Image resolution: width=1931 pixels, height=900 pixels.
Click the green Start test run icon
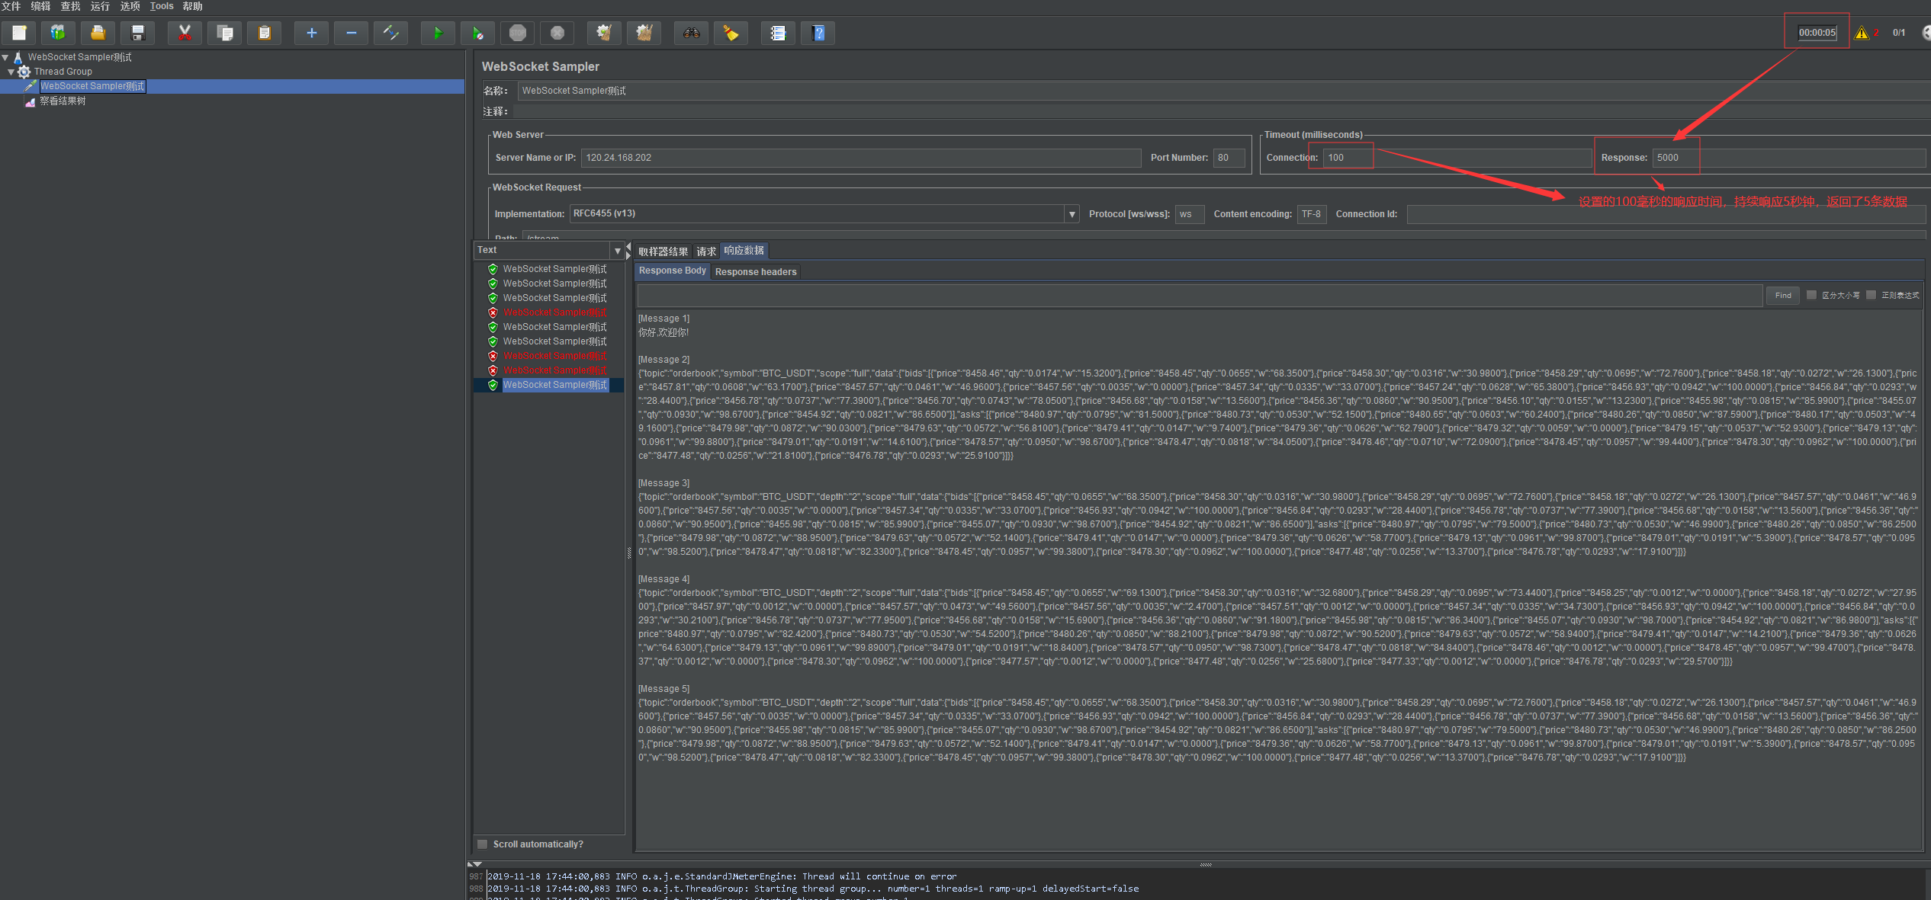[438, 33]
